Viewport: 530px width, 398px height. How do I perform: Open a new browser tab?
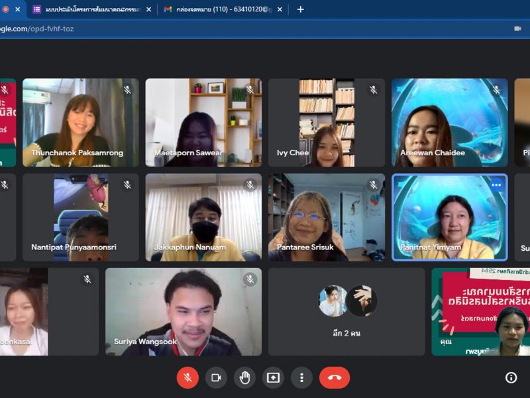click(300, 9)
